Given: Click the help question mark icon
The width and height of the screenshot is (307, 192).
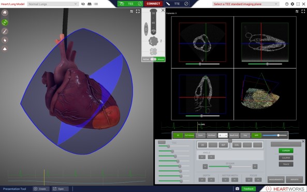Looking at the screenshot, I should click(x=287, y=4).
